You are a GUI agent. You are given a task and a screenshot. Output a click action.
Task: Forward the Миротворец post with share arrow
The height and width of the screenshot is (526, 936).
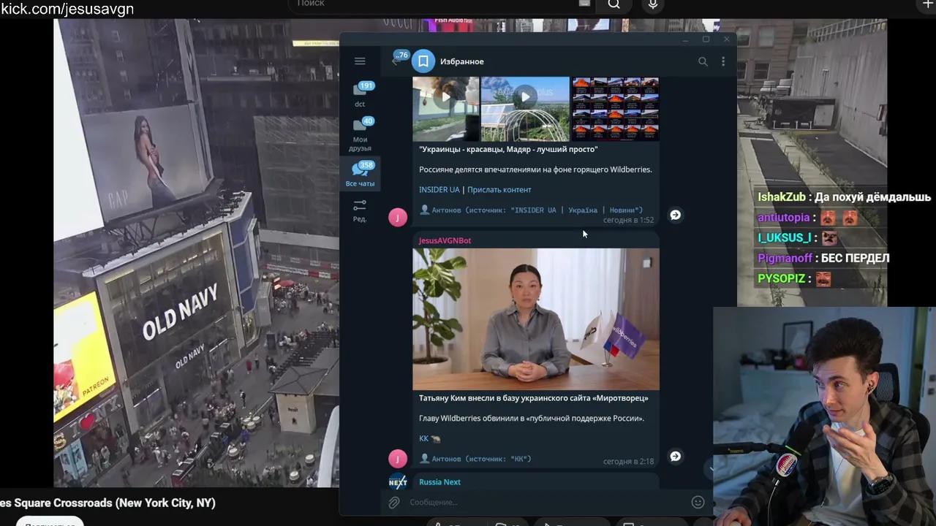click(x=675, y=456)
